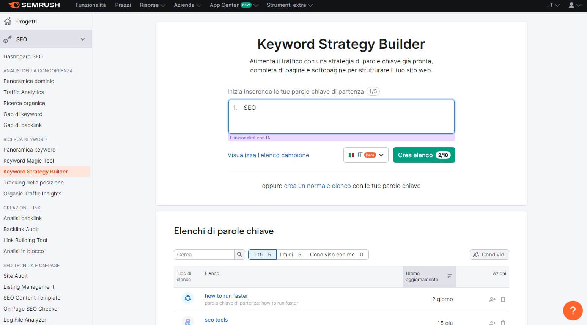Click crea un normale elenco link
This screenshot has width=587, height=325.
[317, 186]
